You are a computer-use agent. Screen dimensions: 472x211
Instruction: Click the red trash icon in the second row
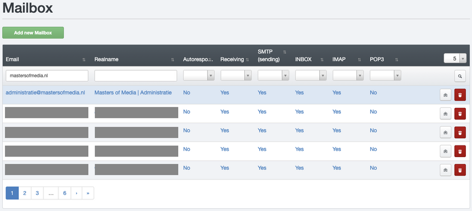[460, 113]
